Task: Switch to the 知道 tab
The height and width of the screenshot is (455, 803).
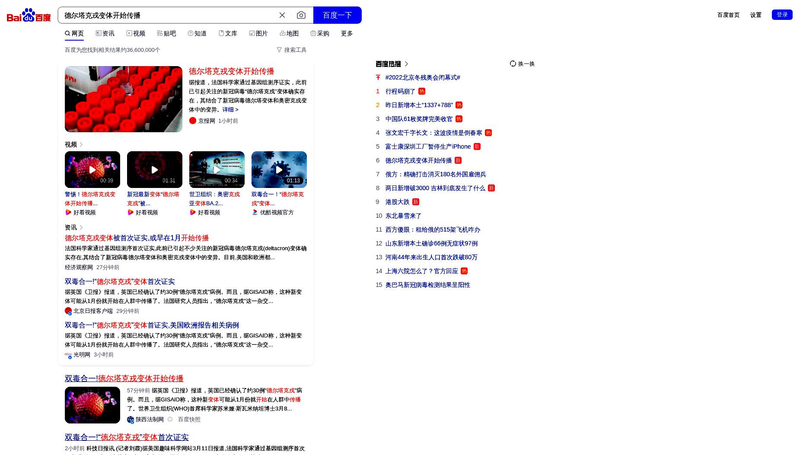Action: 197,33
